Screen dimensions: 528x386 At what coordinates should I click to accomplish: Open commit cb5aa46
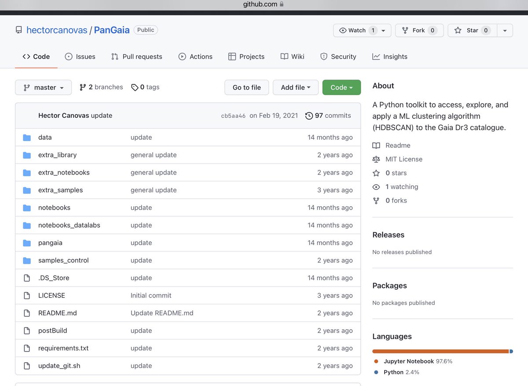(233, 116)
